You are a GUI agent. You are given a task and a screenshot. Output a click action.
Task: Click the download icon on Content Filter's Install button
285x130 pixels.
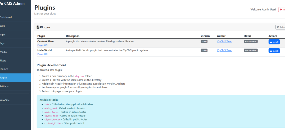point(271,42)
